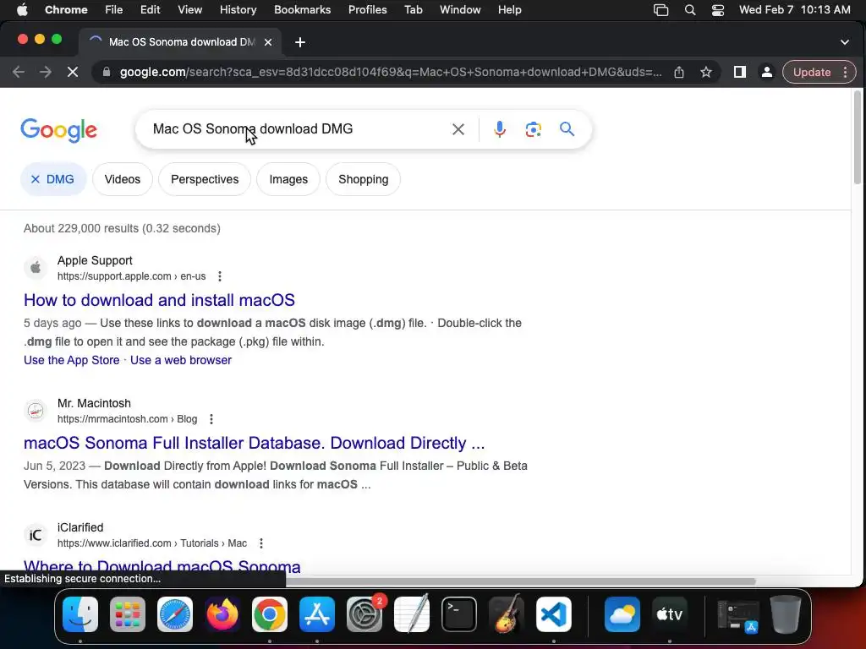Go to the Google homepage via the logo

click(59, 130)
